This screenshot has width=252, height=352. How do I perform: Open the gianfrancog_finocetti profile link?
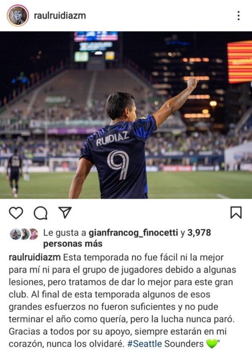[133, 233]
